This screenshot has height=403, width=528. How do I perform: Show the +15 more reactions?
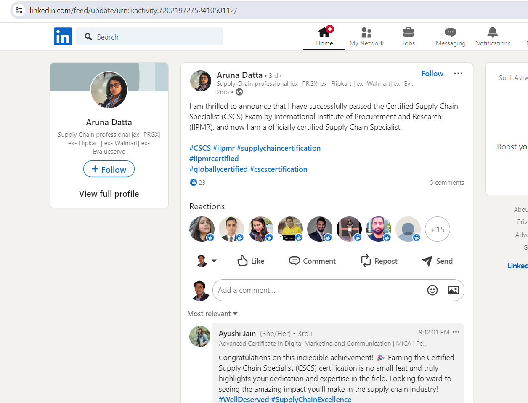coord(438,229)
